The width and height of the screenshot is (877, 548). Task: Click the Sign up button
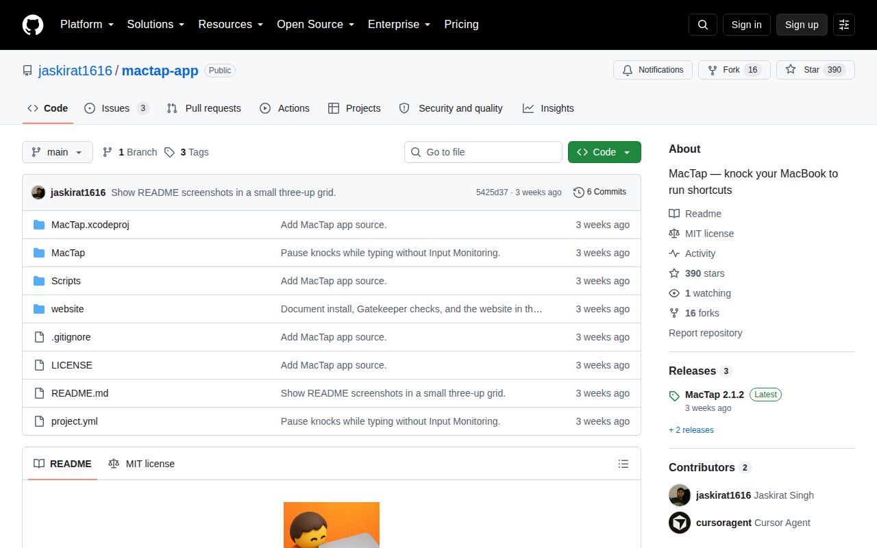pos(802,25)
